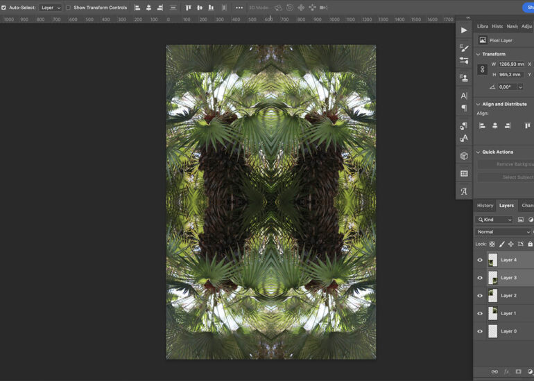Image resolution: width=534 pixels, height=381 pixels.
Task: Enable Show Transform Controls checkbox
Action: click(x=68, y=8)
